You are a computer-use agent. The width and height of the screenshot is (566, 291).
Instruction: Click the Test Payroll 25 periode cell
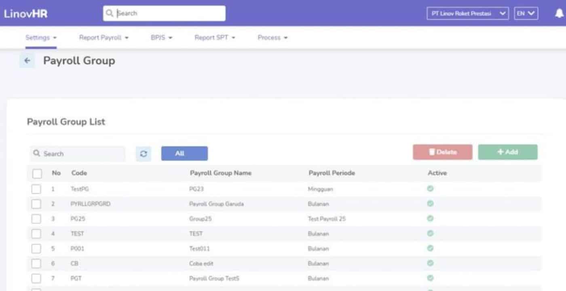pyautogui.click(x=327, y=219)
